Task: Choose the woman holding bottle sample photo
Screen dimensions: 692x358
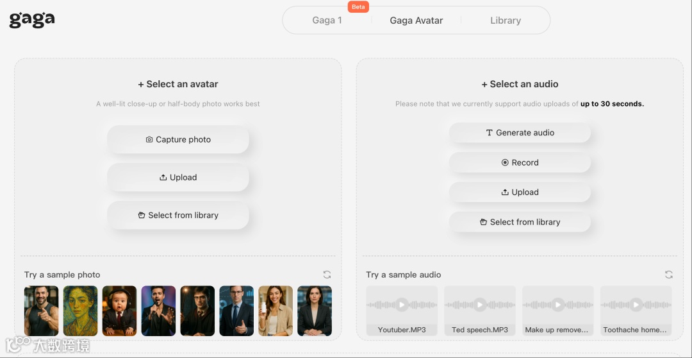Action: coord(276,311)
